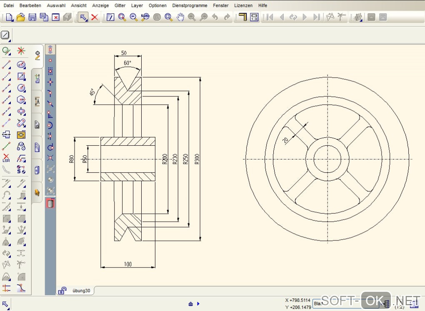Click the zoom by Name icon

click(x=145, y=17)
